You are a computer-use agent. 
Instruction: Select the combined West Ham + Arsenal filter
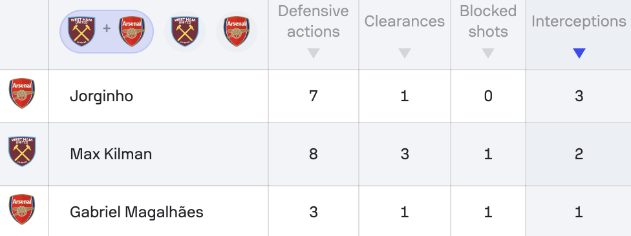pyautogui.click(x=107, y=32)
